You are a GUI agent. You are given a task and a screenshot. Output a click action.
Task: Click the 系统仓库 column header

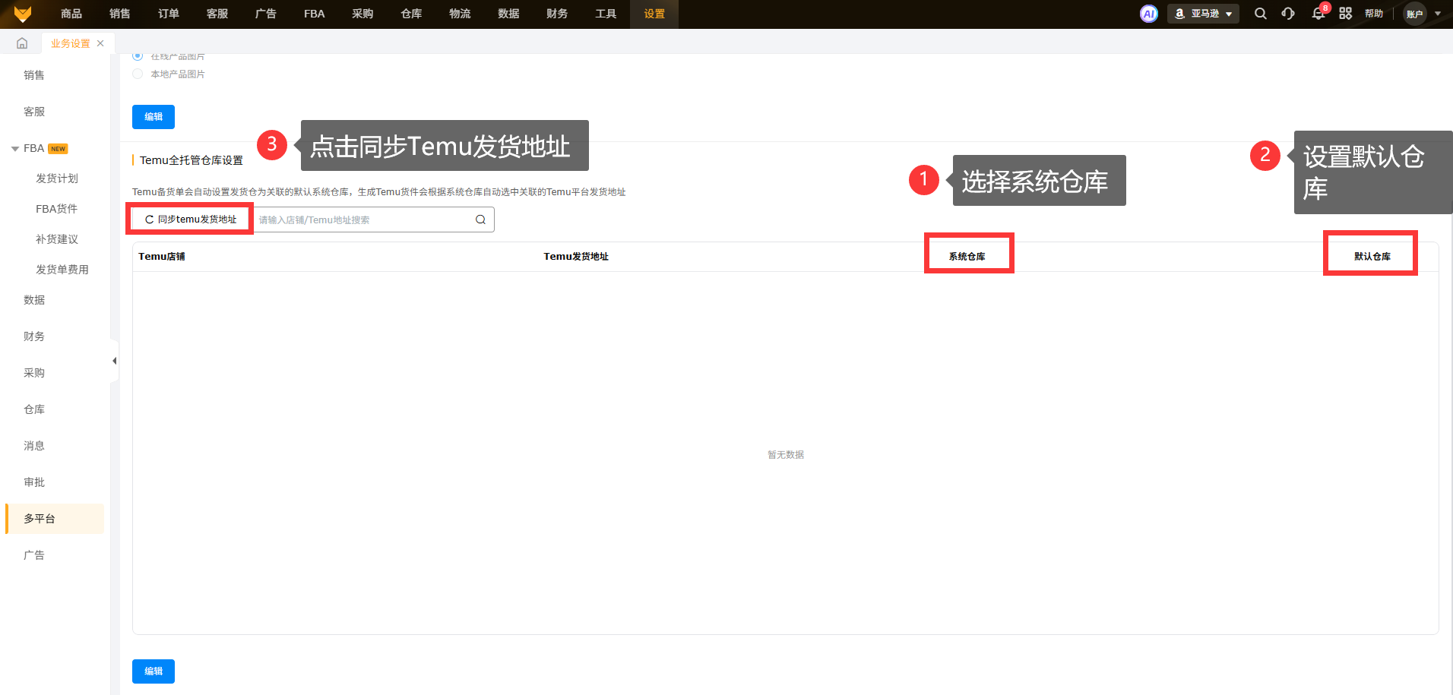[x=967, y=257]
